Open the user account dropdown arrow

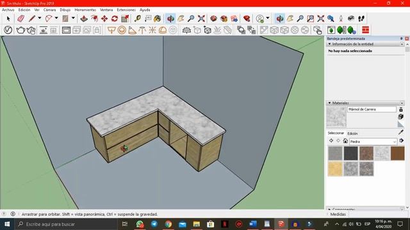click(268, 19)
